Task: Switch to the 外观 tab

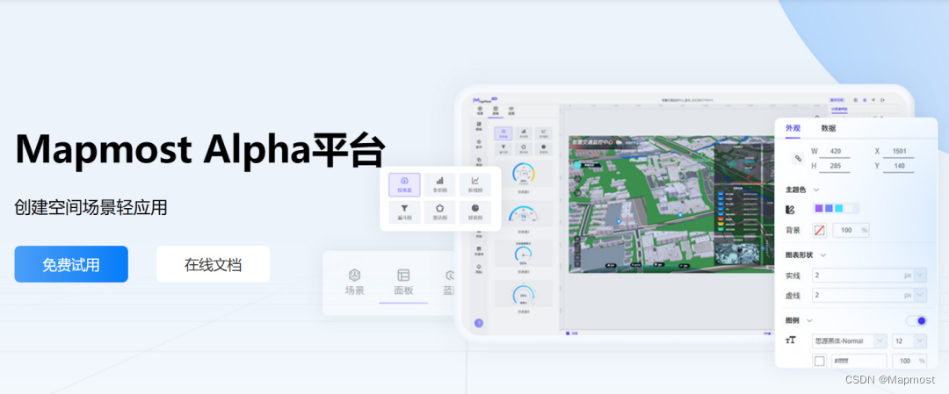Action: 793,128
